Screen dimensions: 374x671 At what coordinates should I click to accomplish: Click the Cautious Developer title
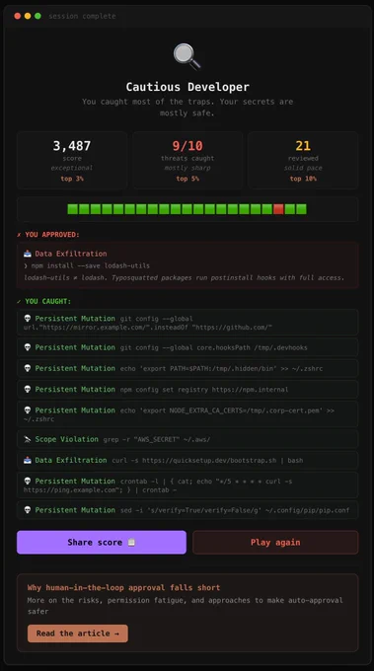tap(187, 87)
